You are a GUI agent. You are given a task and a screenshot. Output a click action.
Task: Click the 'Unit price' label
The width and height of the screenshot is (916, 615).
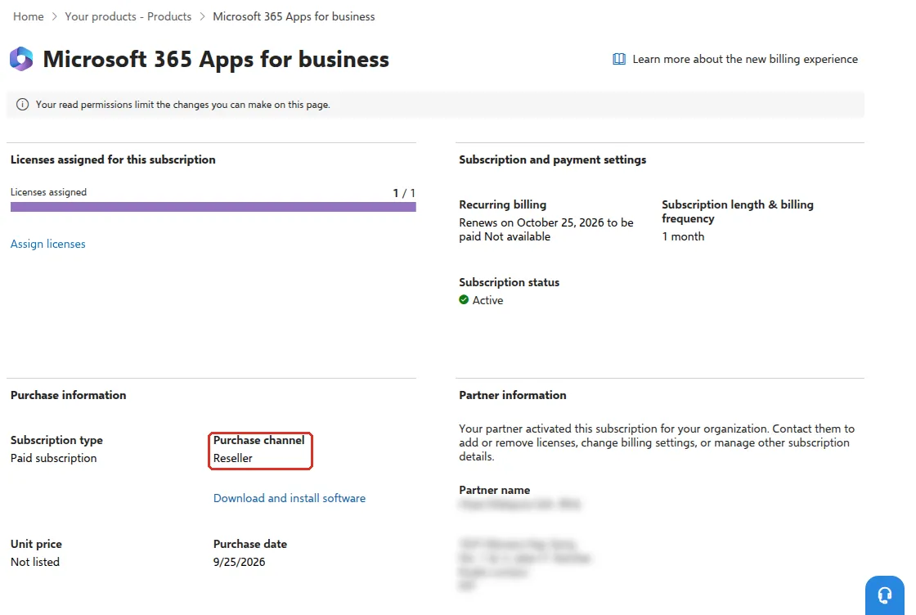coord(36,544)
